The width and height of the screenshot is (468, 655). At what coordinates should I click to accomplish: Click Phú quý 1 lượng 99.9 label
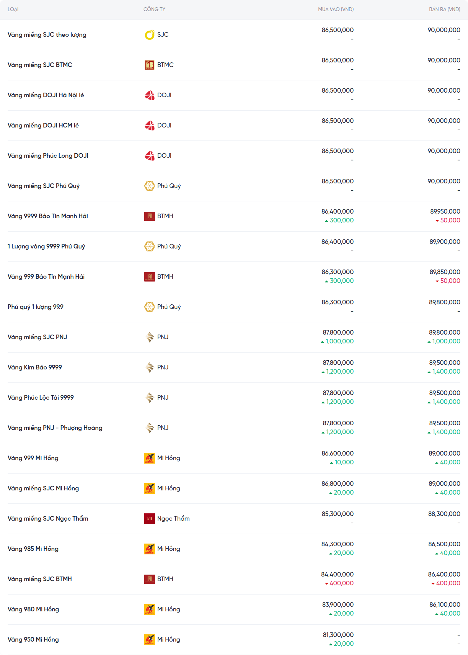click(x=36, y=307)
